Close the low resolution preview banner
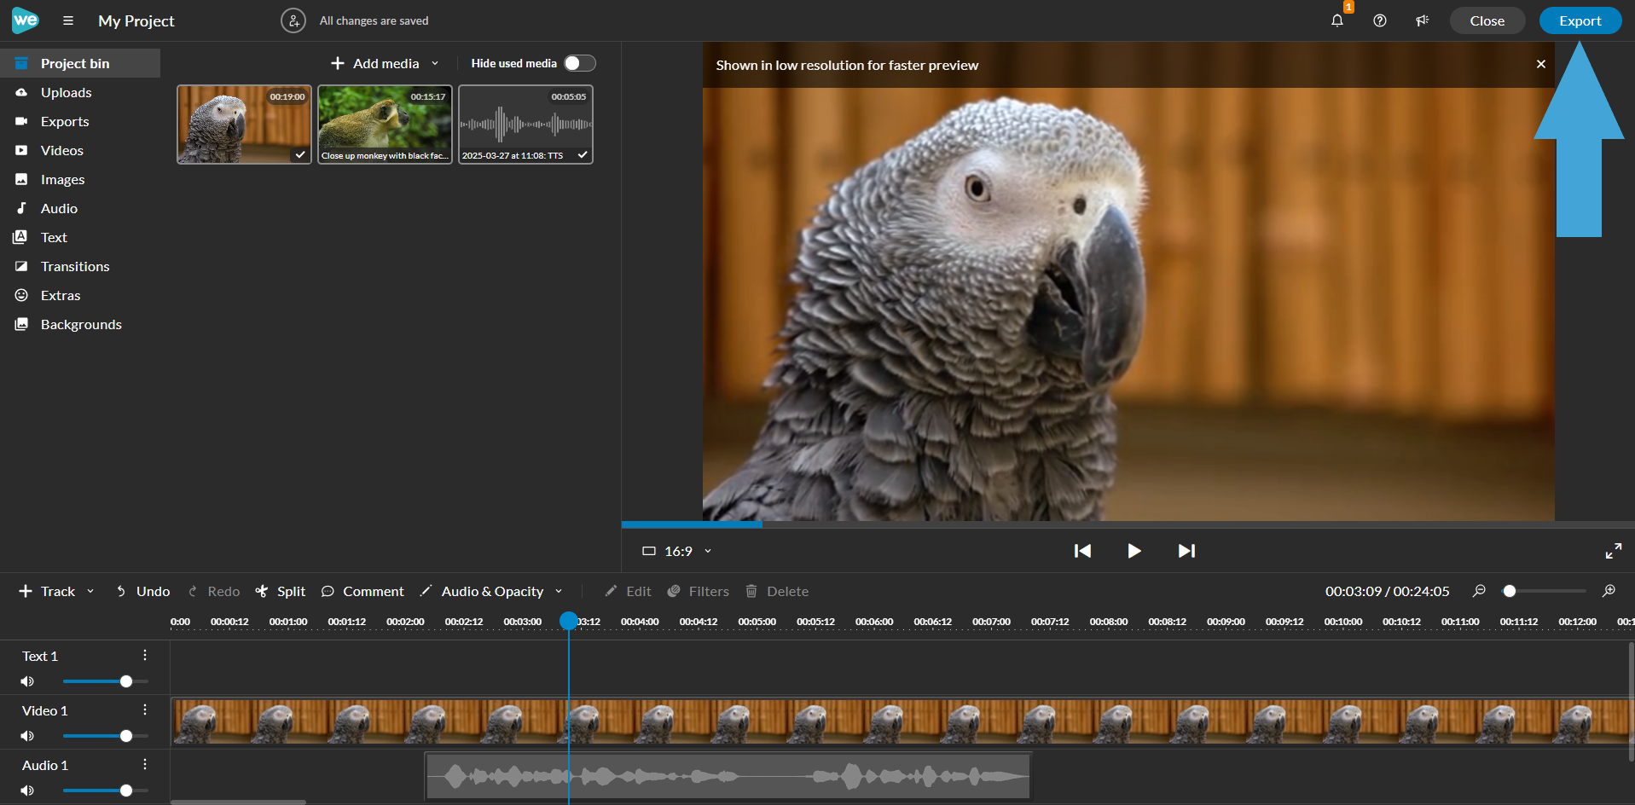The height and width of the screenshot is (805, 1635). (x=1541, y=64)
